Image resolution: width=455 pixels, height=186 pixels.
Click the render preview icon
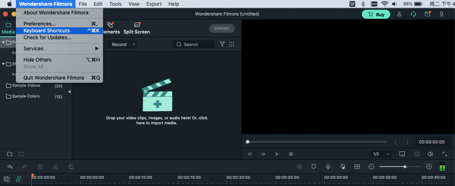[x=300, y=167]
